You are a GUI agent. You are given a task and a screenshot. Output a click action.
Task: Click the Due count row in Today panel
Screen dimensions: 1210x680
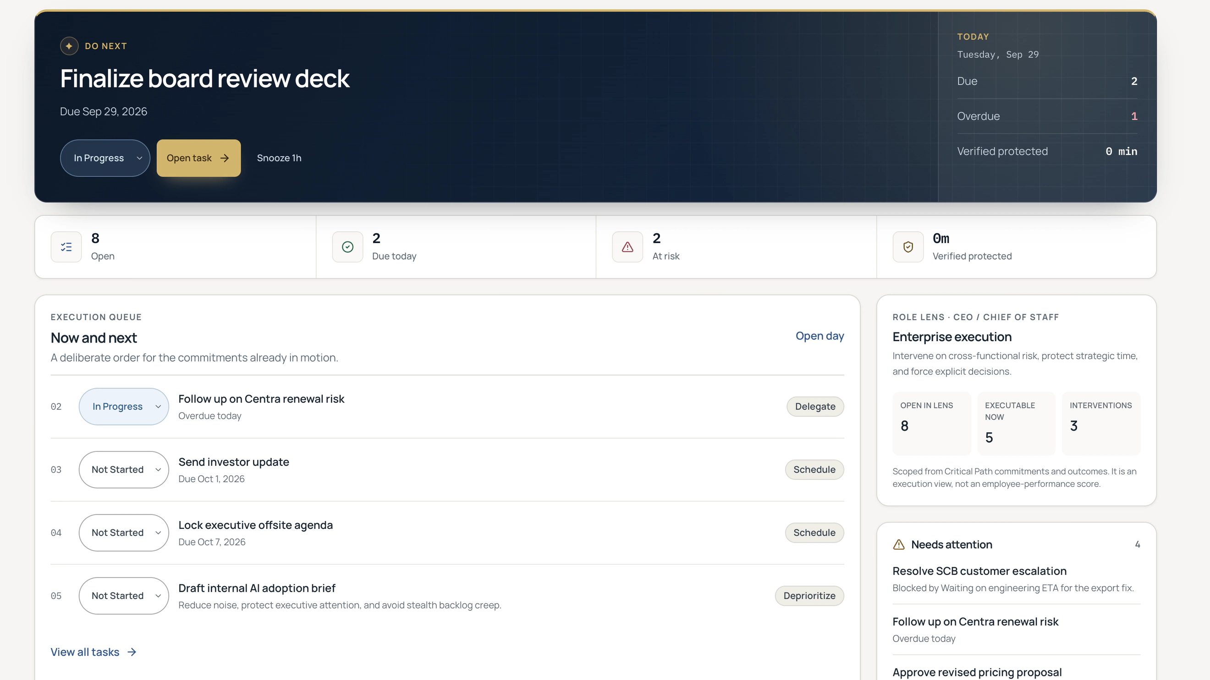click(1047, 81)
